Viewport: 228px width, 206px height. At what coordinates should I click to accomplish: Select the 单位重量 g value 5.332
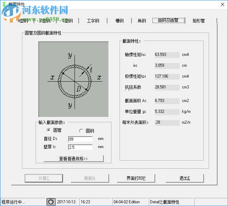point(167,112)
